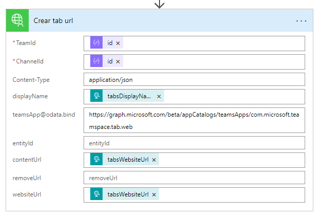
Task: Click the green connector icon in the header
Action: click(17, 21)
